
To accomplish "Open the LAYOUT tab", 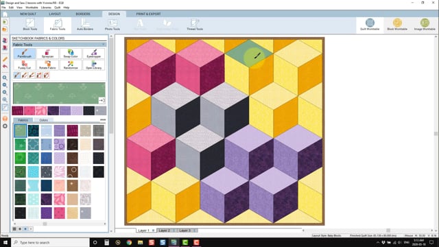I will [x=55, y=14].
